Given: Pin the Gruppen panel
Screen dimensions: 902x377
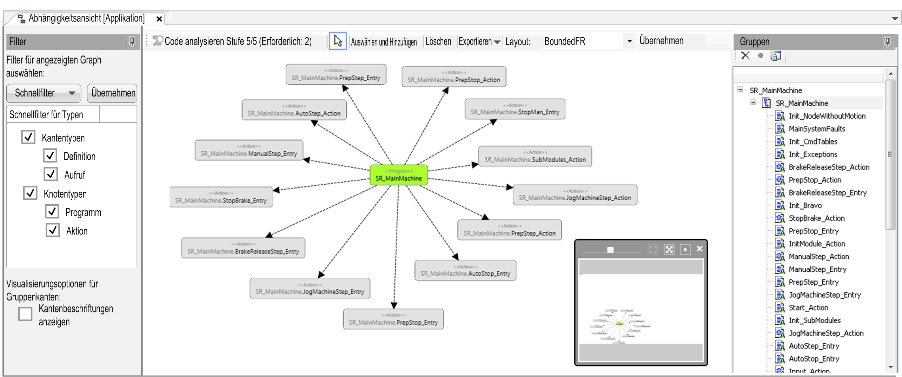Looking at the screenshot, I should 887,42.
